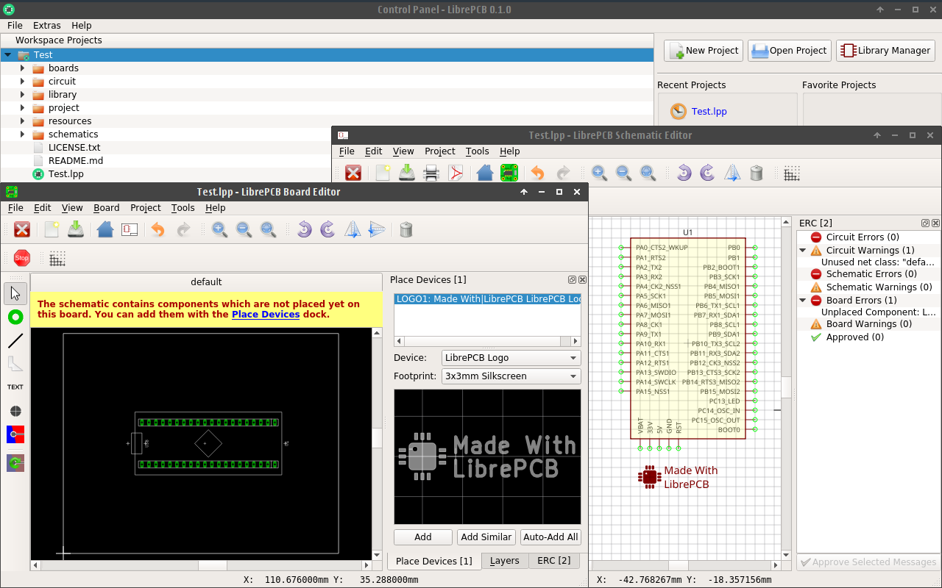Open Test.lpp in Recent Projects
Screen dimensions: 942x588
click(709, 112)
